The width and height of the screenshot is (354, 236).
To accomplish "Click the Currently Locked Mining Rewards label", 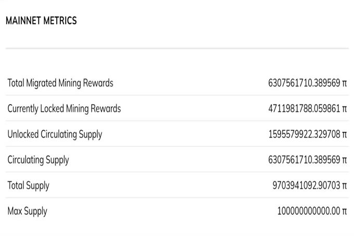I will pos(64,108).
